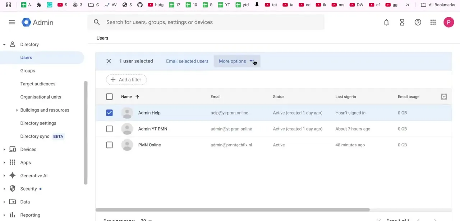This screenshot has height=221, width=460.
Task: Click the Apps grid icon in sidebar
Action: click(13, 163)
